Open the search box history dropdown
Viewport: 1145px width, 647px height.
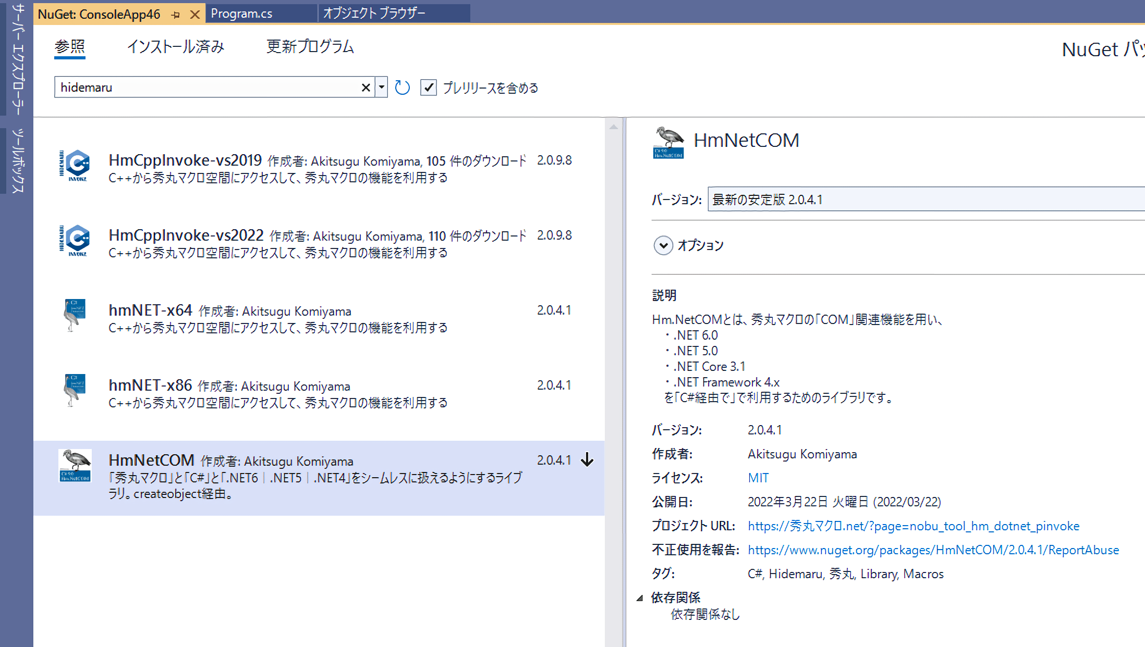pyautogui.click(x=382, y=88)
